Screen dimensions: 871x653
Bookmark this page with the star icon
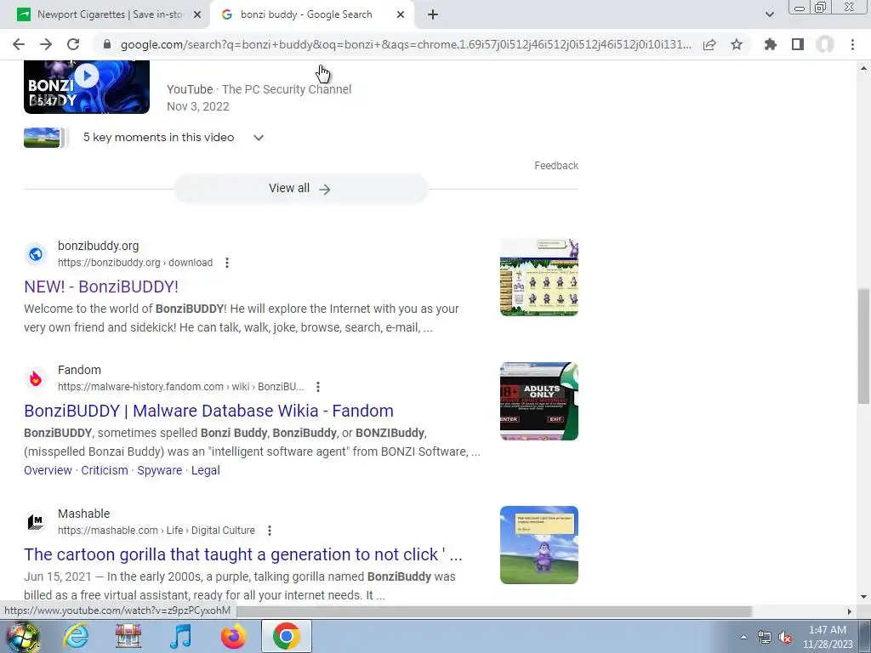coord(737,44)
